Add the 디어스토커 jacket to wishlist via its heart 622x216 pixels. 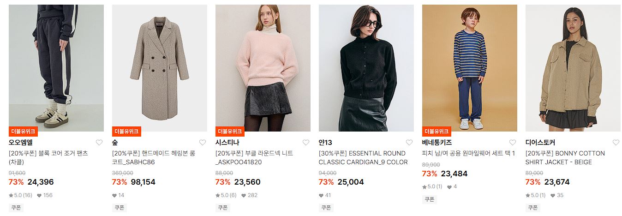(616, 143)
